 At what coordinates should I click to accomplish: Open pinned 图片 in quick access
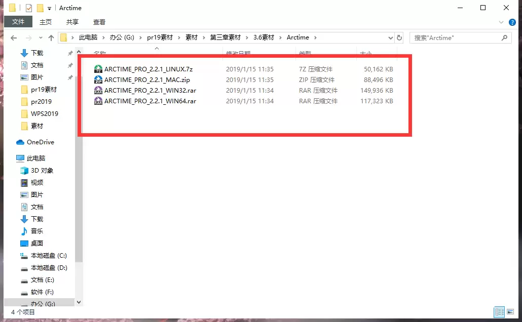37,77
